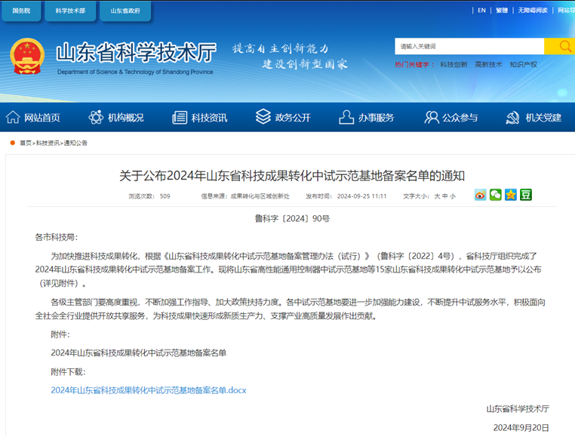The image size is (575, 437).
Task: Open the 科学技术部 top tab
Action: [x=70, y=11]
